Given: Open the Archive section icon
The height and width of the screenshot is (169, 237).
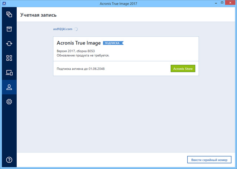Looking at the screenshot, I should tap(9, 29).
